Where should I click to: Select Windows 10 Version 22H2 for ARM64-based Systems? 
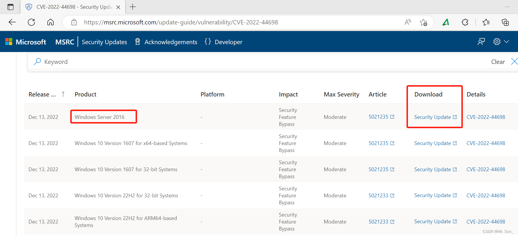point(126,221)
